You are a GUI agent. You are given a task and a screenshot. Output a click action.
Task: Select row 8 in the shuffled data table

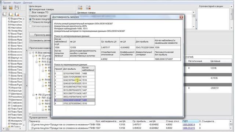pos(75,100)
